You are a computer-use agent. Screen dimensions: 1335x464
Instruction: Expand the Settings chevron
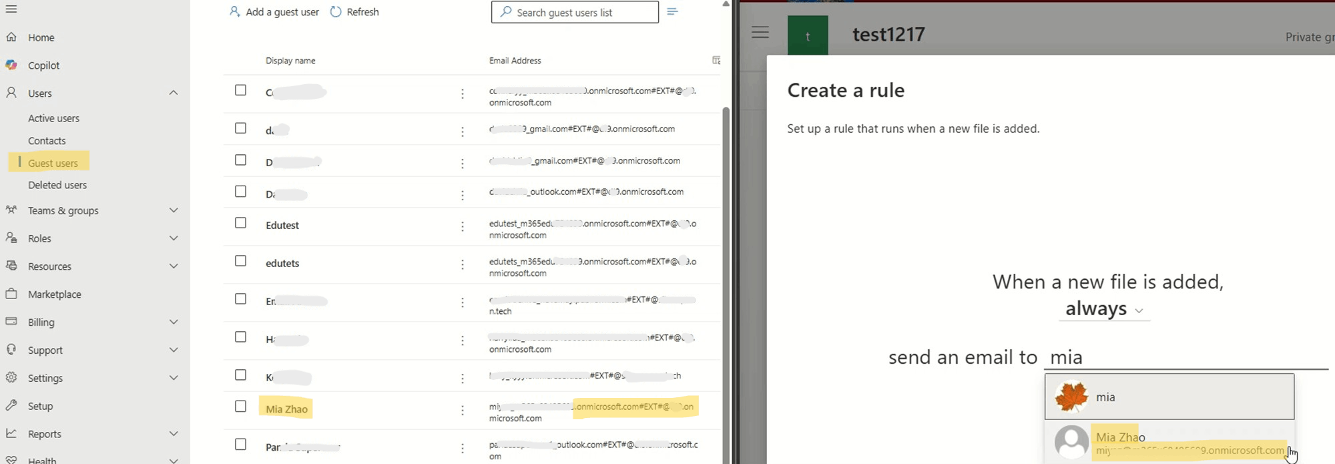(174, 378)
